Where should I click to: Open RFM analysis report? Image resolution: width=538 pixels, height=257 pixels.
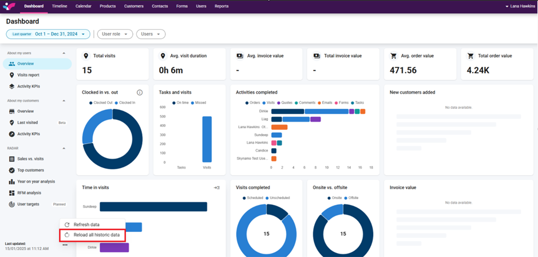(29, 193)
